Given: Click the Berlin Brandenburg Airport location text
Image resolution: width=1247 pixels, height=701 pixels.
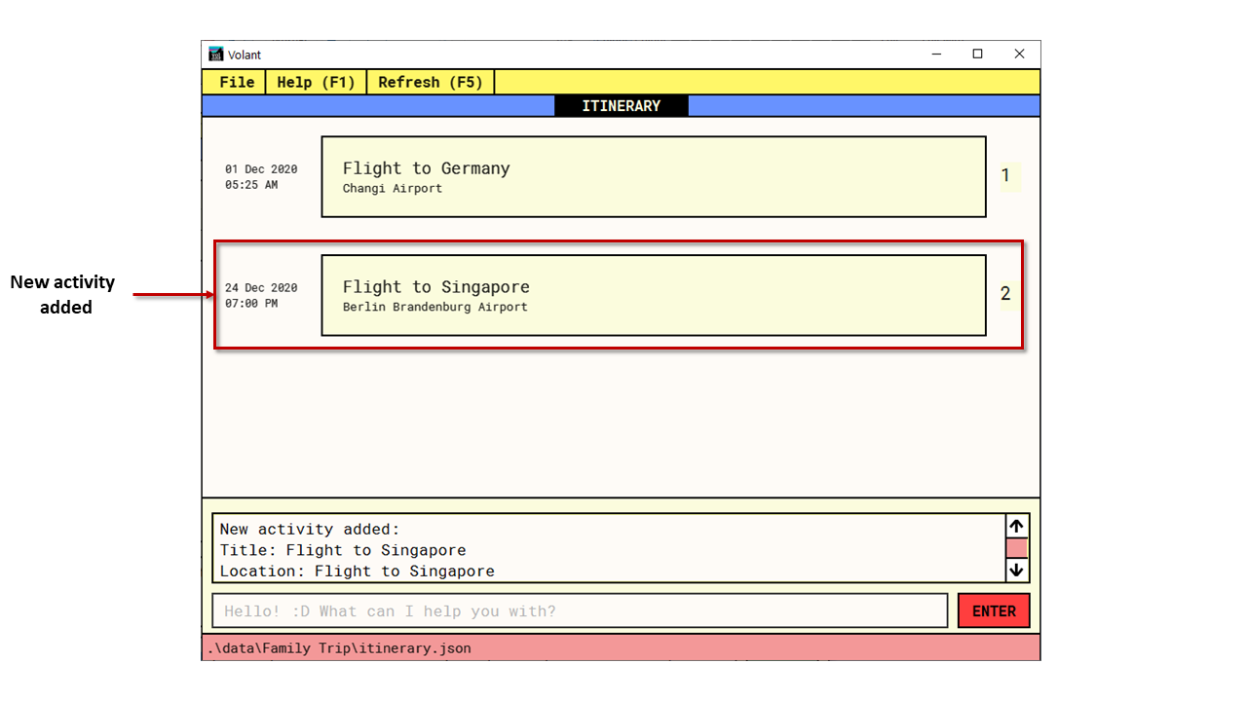Looking at the screenshot, I should point(435,307).
